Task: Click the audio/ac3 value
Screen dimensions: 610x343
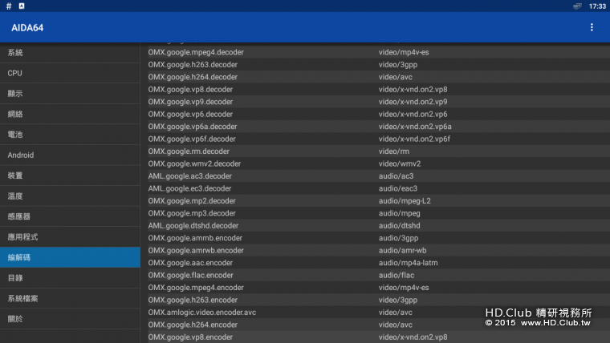Action: pyautogui.click(x=396, y=176)
